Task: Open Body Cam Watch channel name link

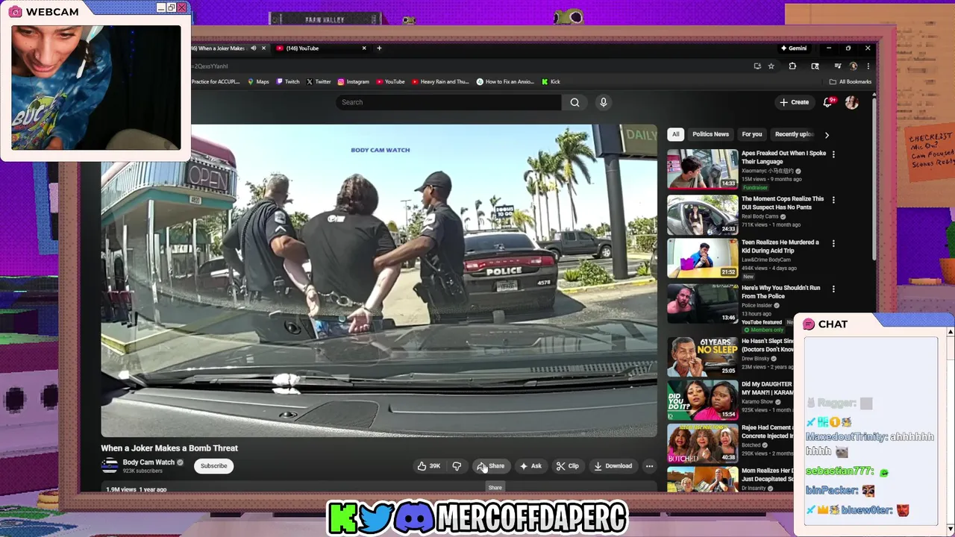Action: pyautogui.click(x=148, y=462)
